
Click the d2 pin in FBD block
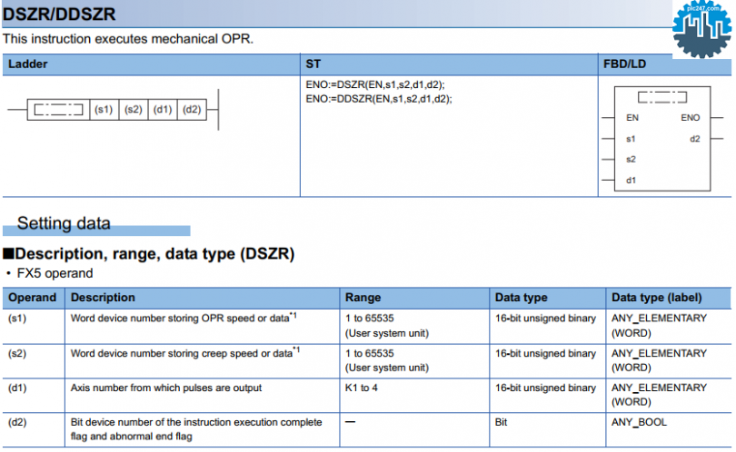pos(695,139)
